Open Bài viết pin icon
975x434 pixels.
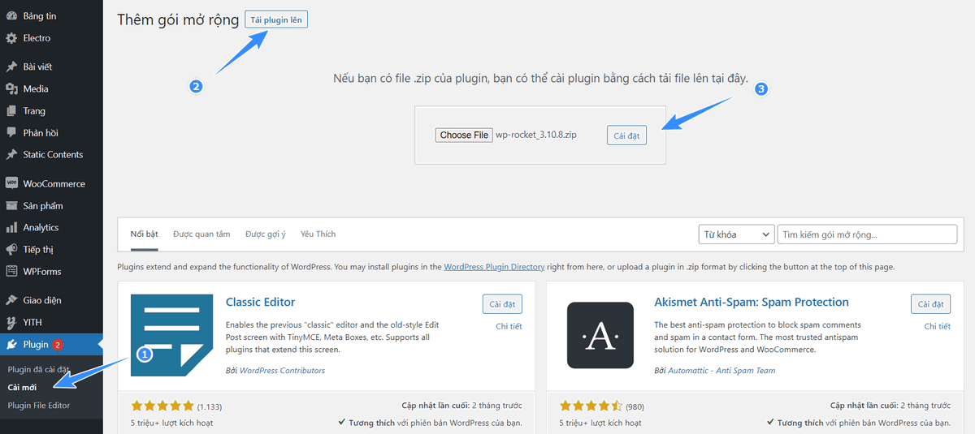[11, 67]
